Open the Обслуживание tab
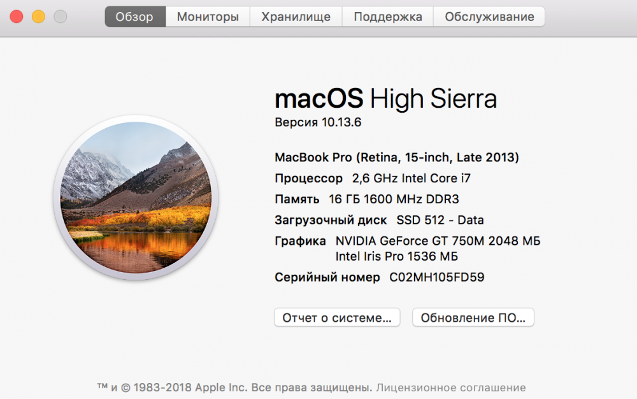The width and height of the screenshot is (637, 399). click(489, 17)
